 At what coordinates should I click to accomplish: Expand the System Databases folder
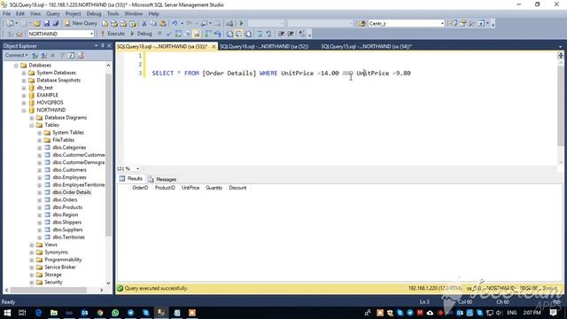[x=24, y=73]
